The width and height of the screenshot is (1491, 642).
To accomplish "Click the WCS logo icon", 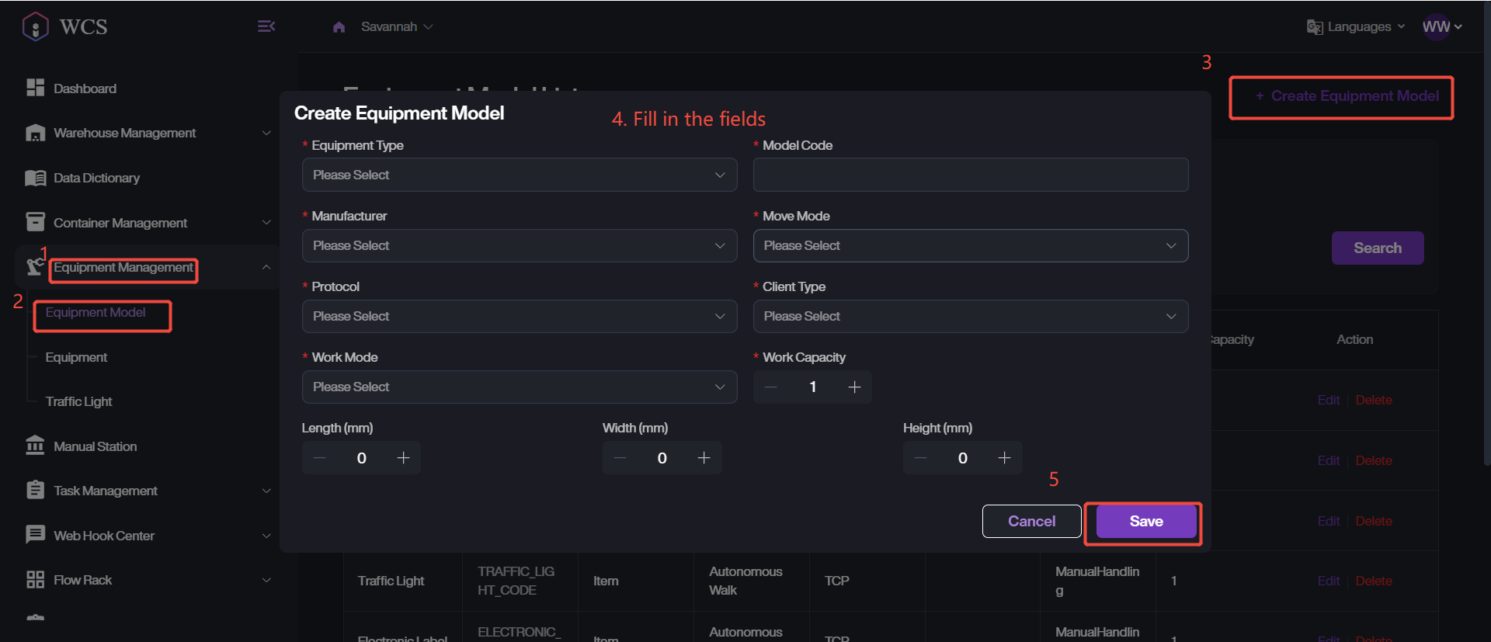I will 36,26.
